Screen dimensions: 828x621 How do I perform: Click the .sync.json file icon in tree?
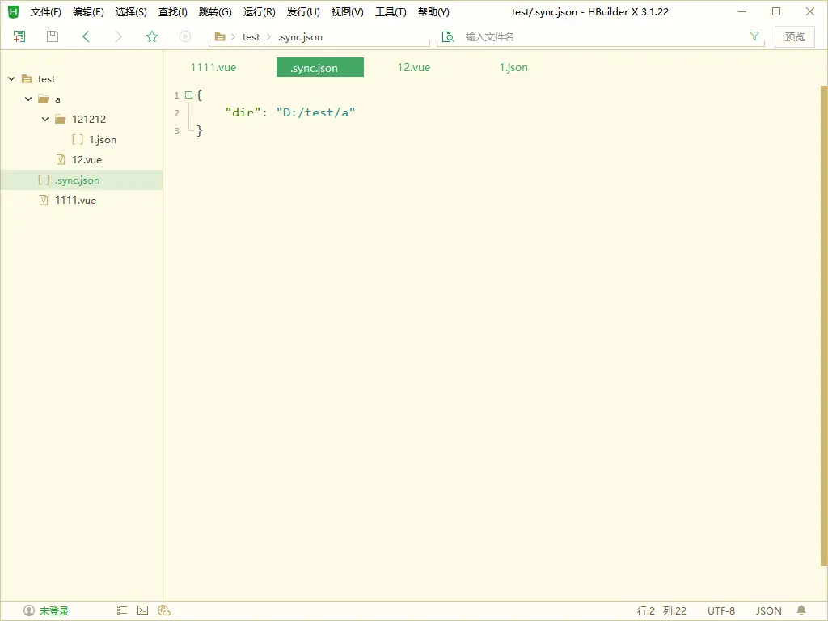tap(44, 180)
